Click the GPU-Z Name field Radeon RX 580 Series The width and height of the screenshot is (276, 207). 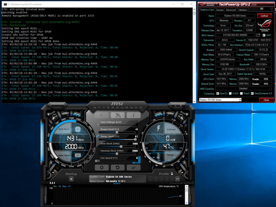(x=235, y=16)
